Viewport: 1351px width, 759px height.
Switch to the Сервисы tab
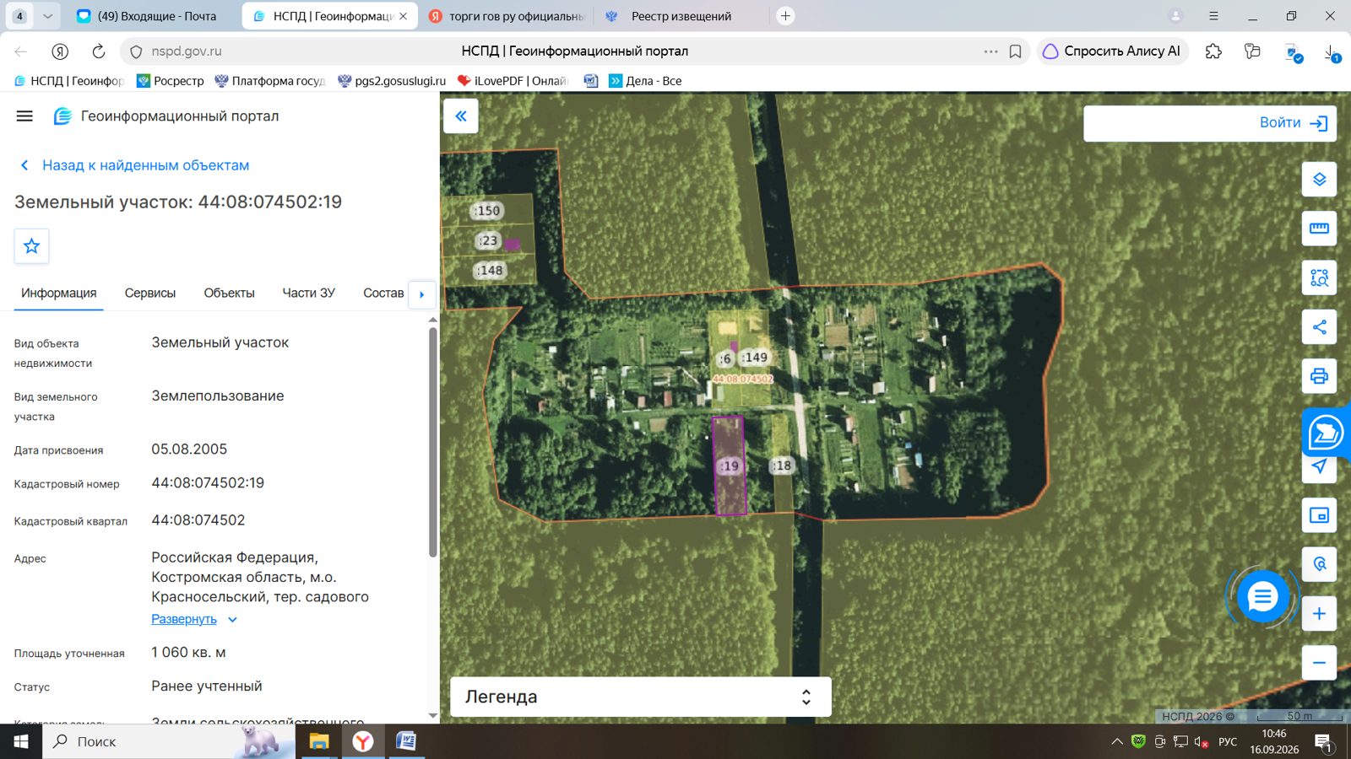click(150, 293)
